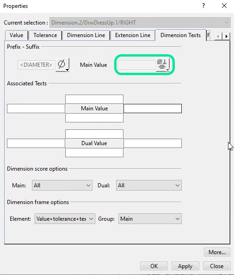234x275 pixels.
Task: Click text field left of Dual Value
Action: coord(36,143)
